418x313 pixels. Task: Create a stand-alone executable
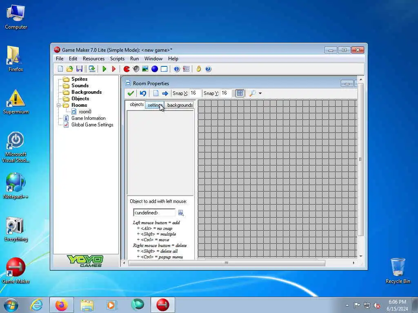point(92,69)
